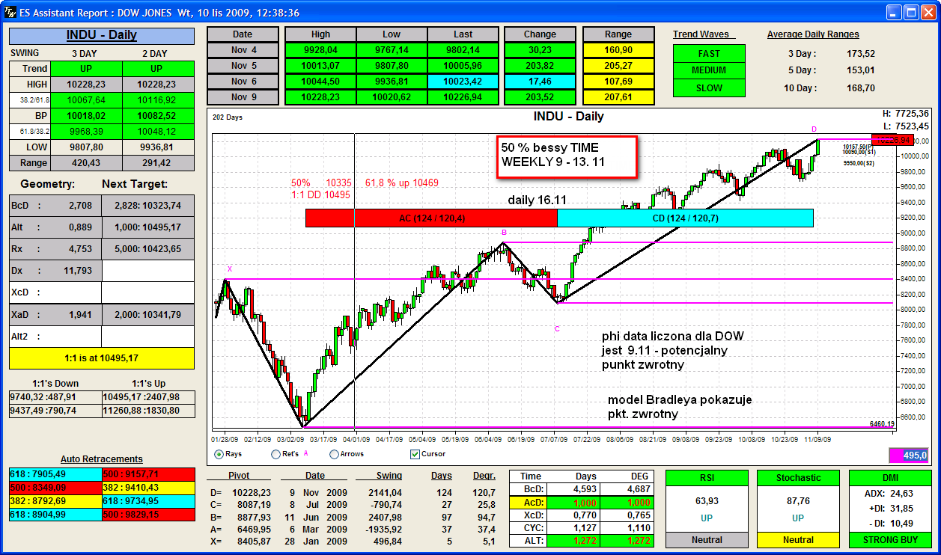Select the Ret's radio button
This screenshot has width=941, height=555.
(x=275, y=454)
